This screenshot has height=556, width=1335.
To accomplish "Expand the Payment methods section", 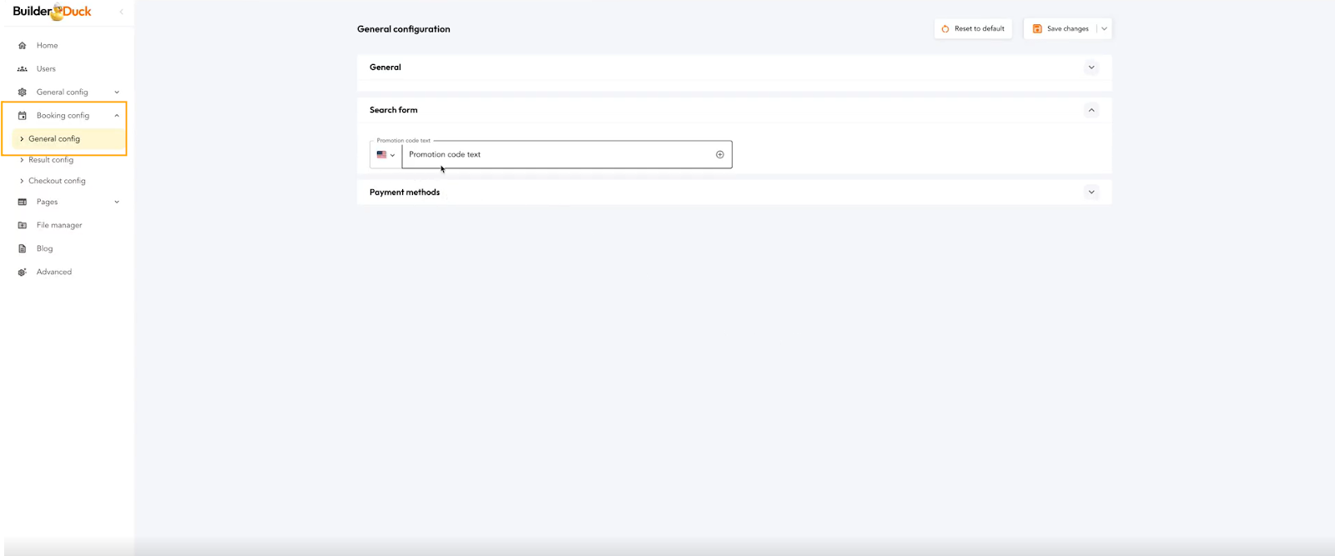I will tap(1091, 192).
